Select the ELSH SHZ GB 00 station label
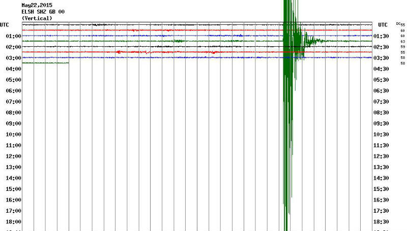The image size is (407, 231). click(x=43, y=11)
